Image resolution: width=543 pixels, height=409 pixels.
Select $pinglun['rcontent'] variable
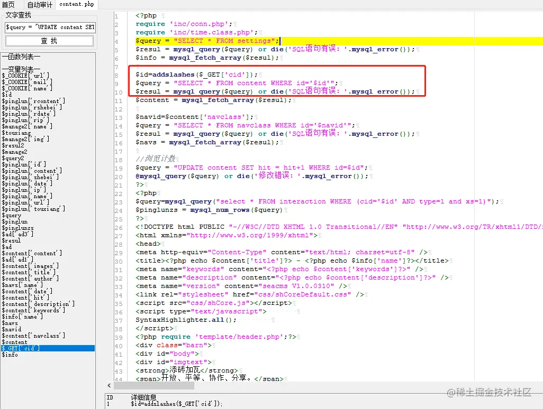point(33,101)
